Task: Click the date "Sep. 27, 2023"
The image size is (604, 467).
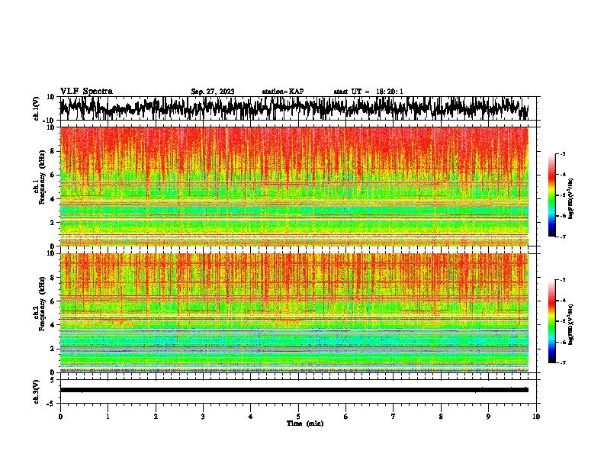Action: (x=213, y=92)
